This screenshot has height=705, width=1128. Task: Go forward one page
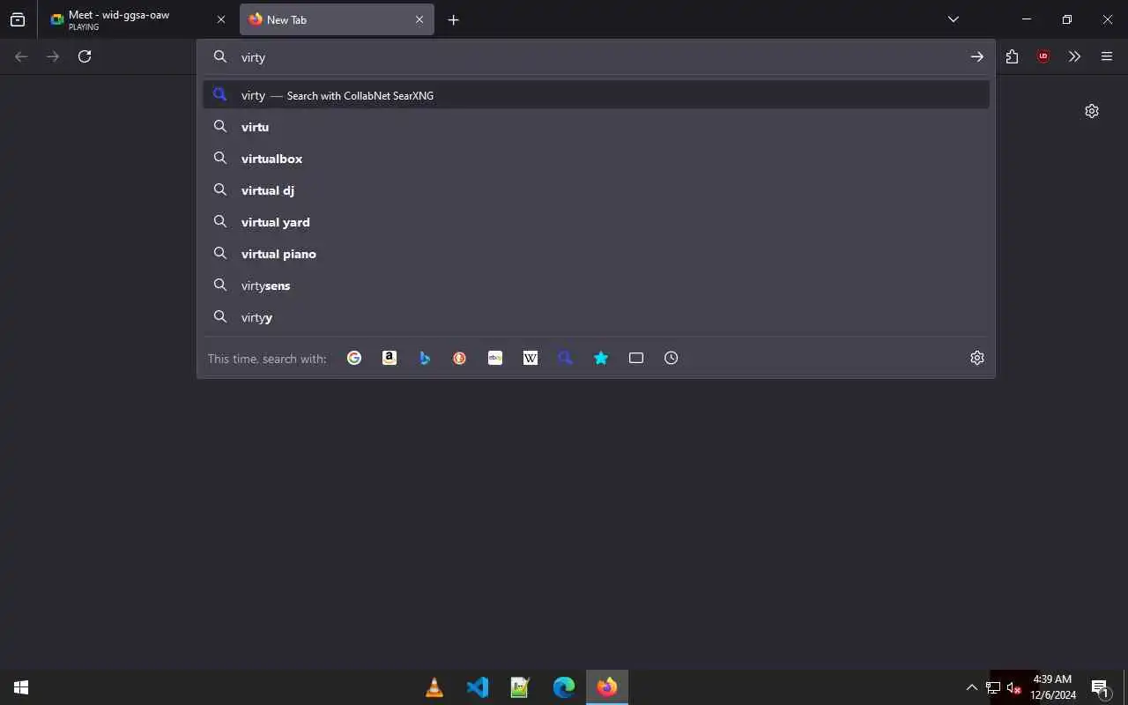pos(53,56)
